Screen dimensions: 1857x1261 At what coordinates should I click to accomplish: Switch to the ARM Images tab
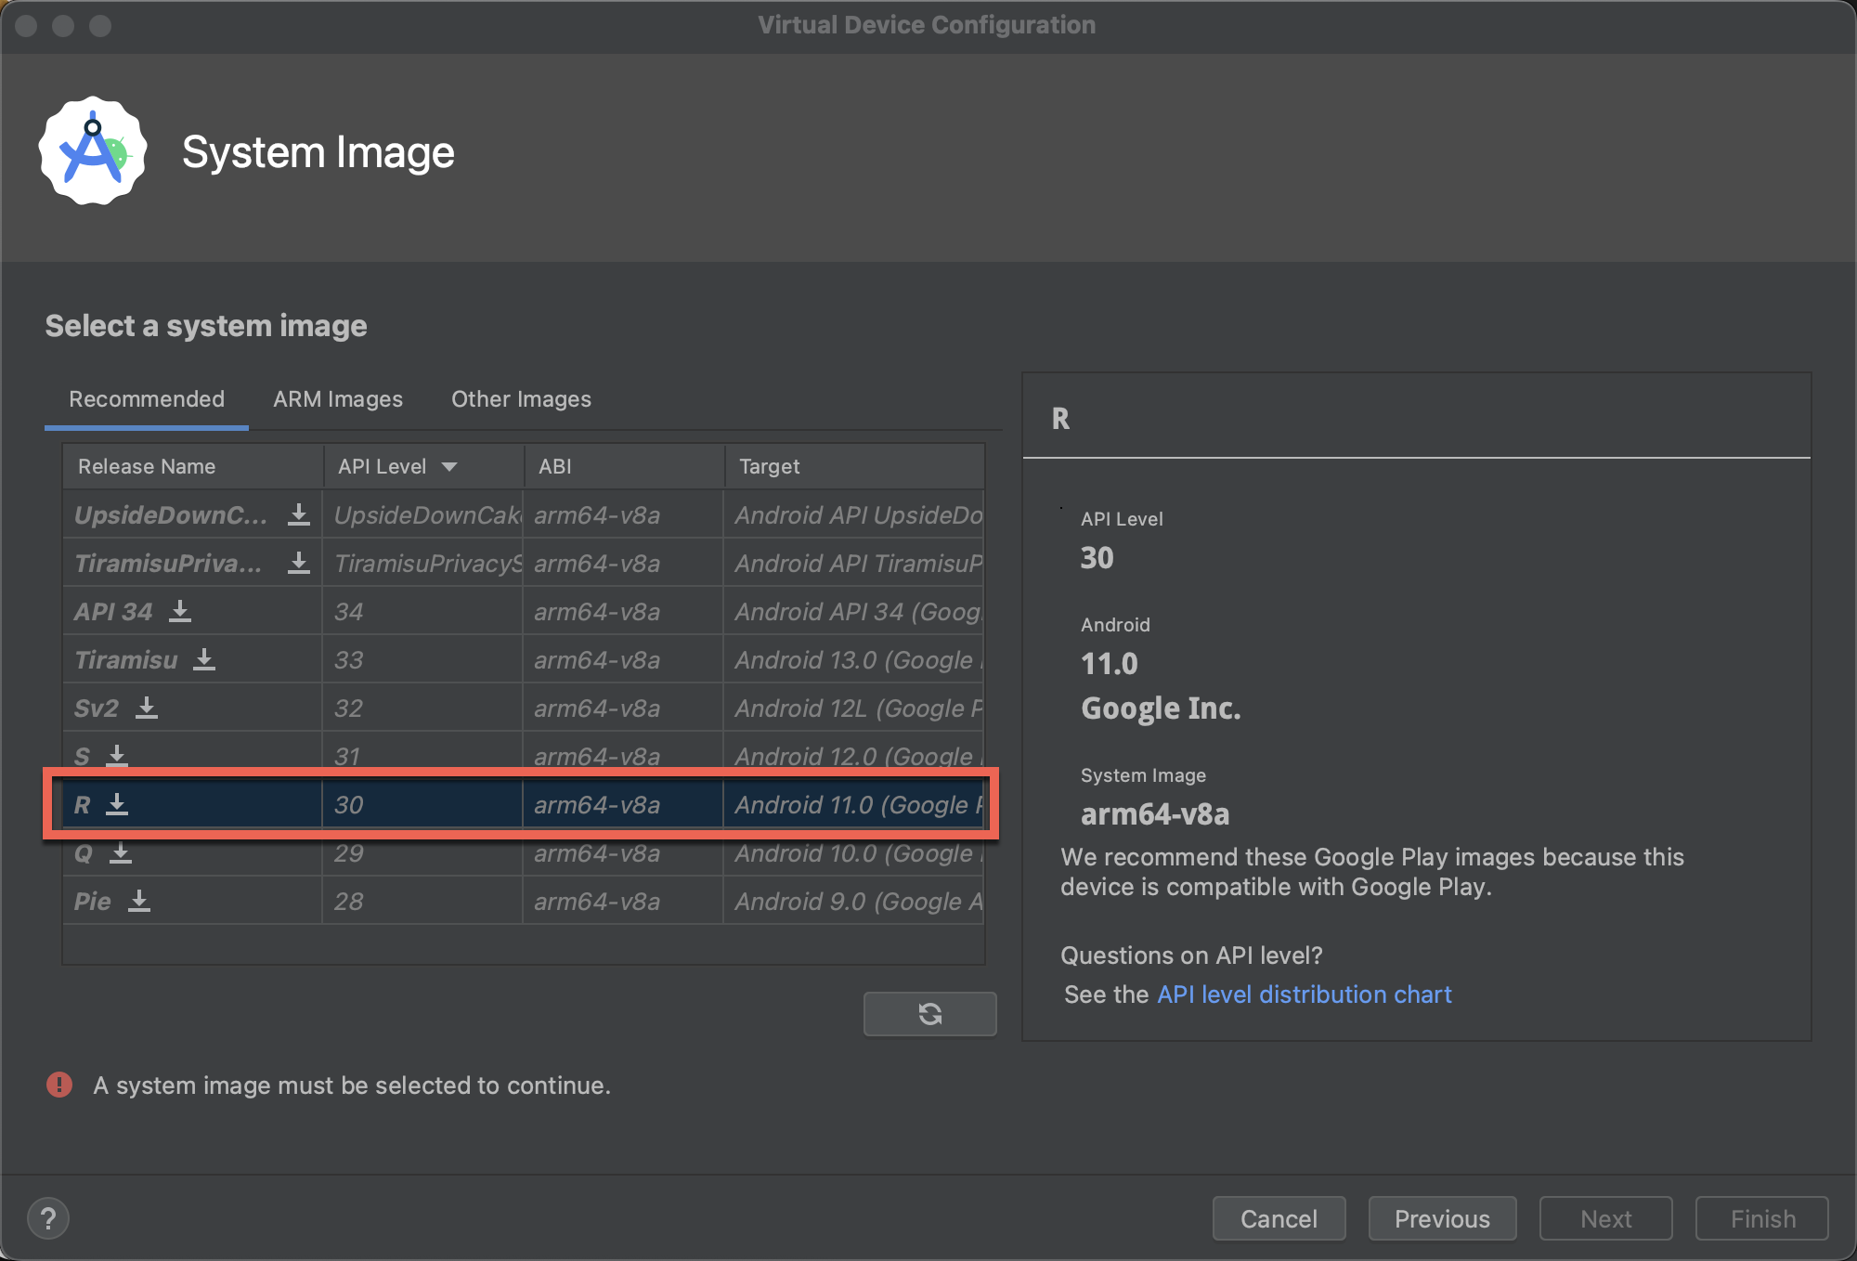point(338,399)
